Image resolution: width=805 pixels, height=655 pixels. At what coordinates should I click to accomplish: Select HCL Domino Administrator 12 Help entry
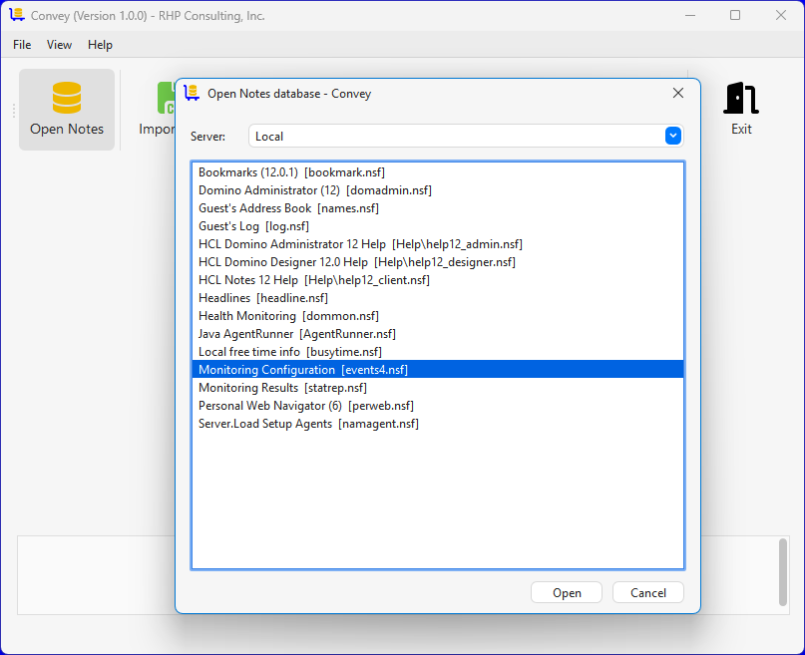tap(438, 244)
